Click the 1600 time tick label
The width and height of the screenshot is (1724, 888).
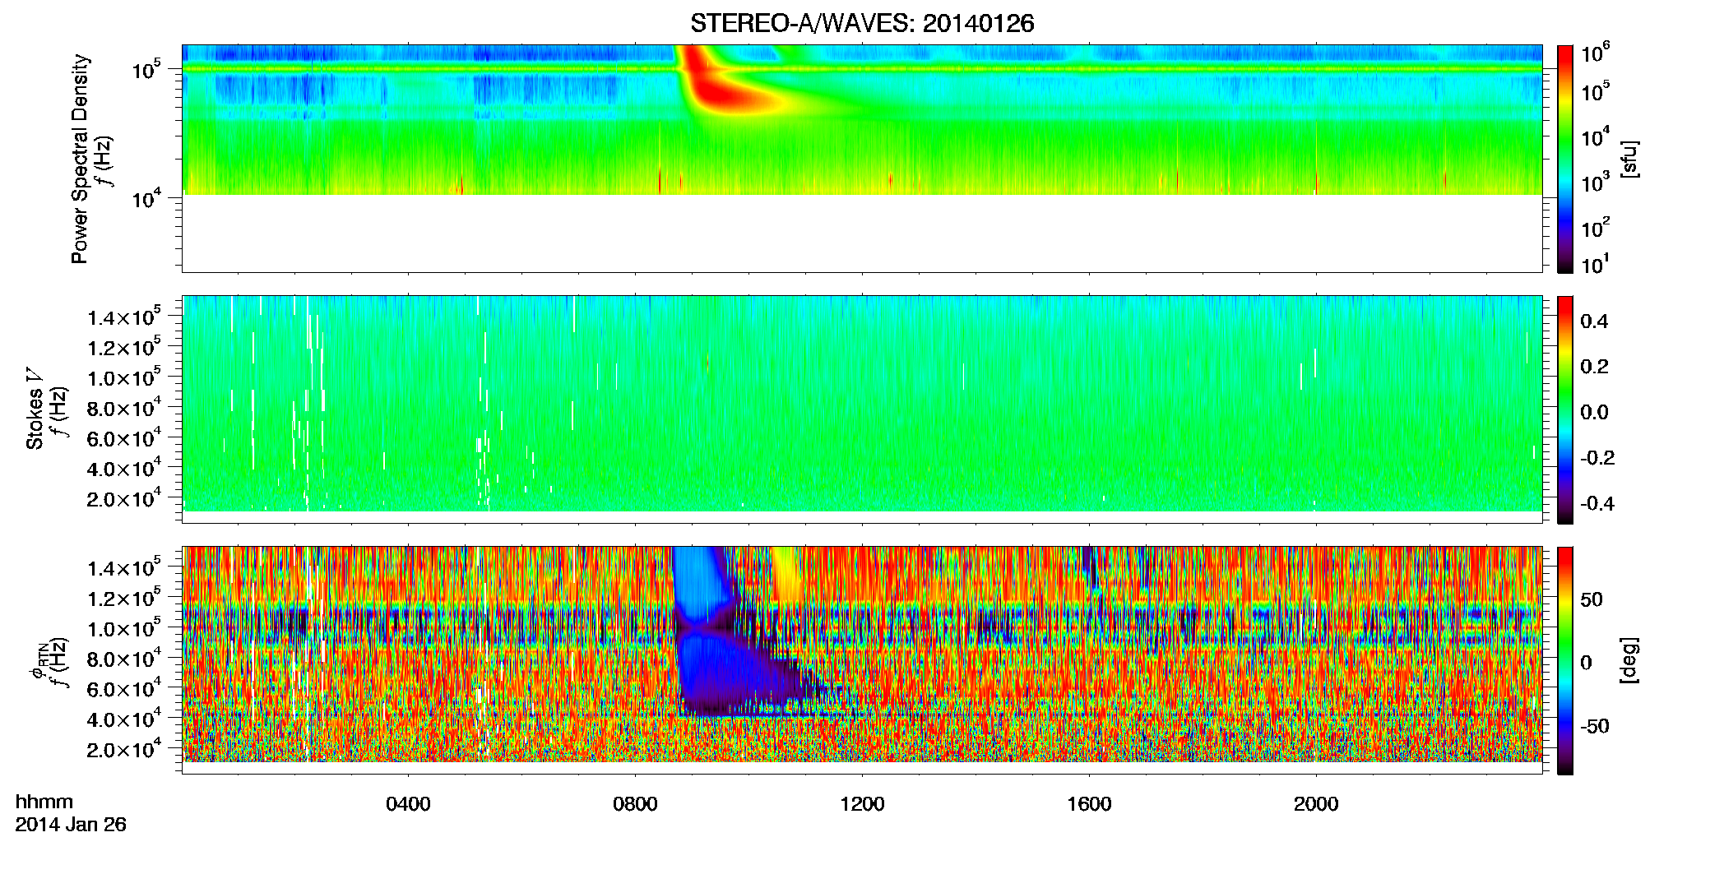point(1089,804)
